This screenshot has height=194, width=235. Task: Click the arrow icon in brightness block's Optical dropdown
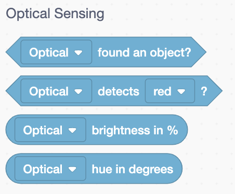click(x=72, y=130)
